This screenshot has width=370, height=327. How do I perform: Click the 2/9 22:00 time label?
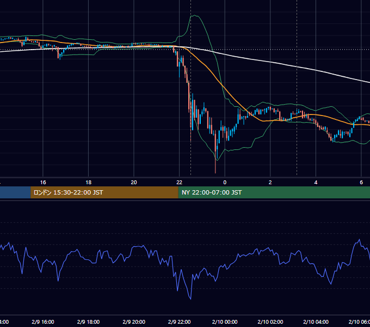180,322
